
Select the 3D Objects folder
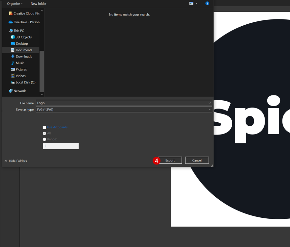22,37
